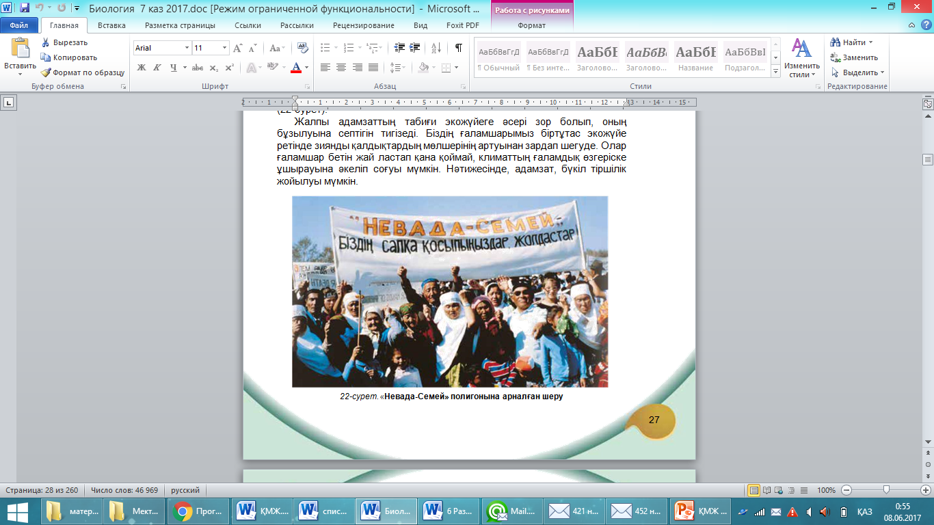The image size is (934, 525).
Task: Apply the Подзаголовок (Subtitle) style
Action: click(x=745, y=58)
